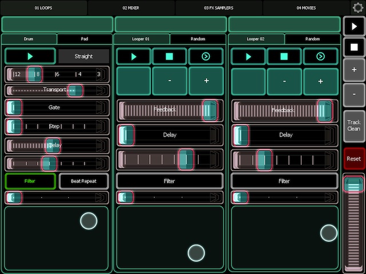Screen dimensions: 366x274
Task: Click the red Reset button
Action: (x=354, y=159)
